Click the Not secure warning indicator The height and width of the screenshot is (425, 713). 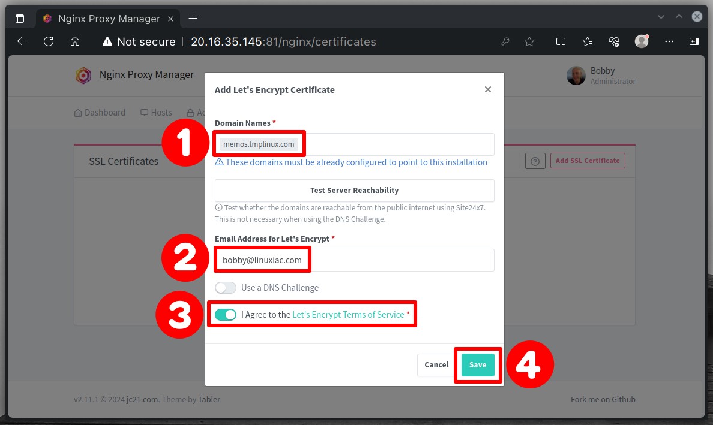click(x=139, y=41)
